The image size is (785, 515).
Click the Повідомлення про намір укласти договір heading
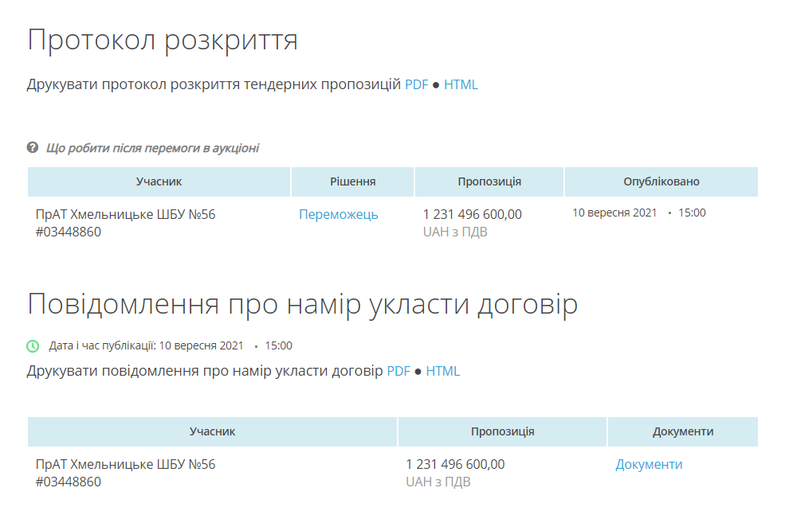pos(303,304)
